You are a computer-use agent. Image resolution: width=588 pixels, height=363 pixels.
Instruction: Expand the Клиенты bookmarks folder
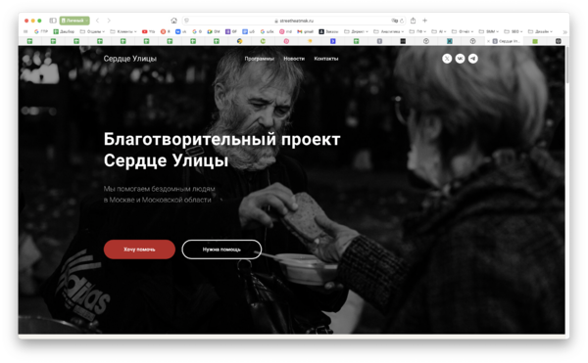pyautogui.click(x=123, y=32)
